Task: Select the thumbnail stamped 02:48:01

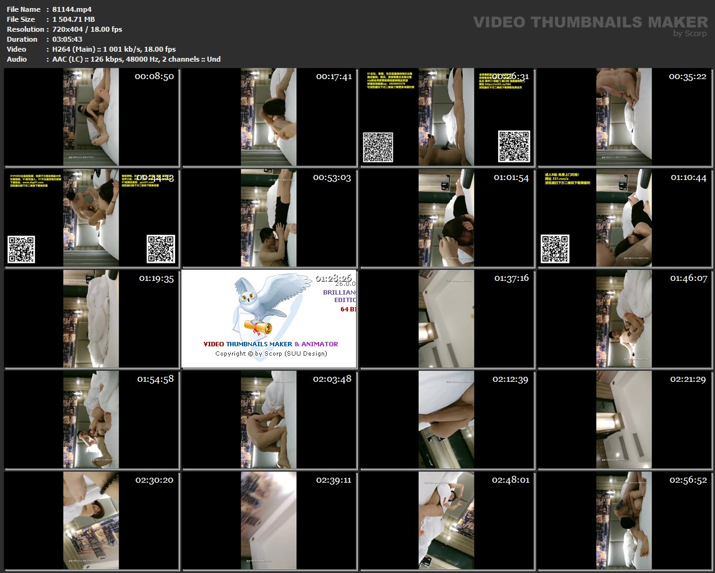Action: pos(446,521)
